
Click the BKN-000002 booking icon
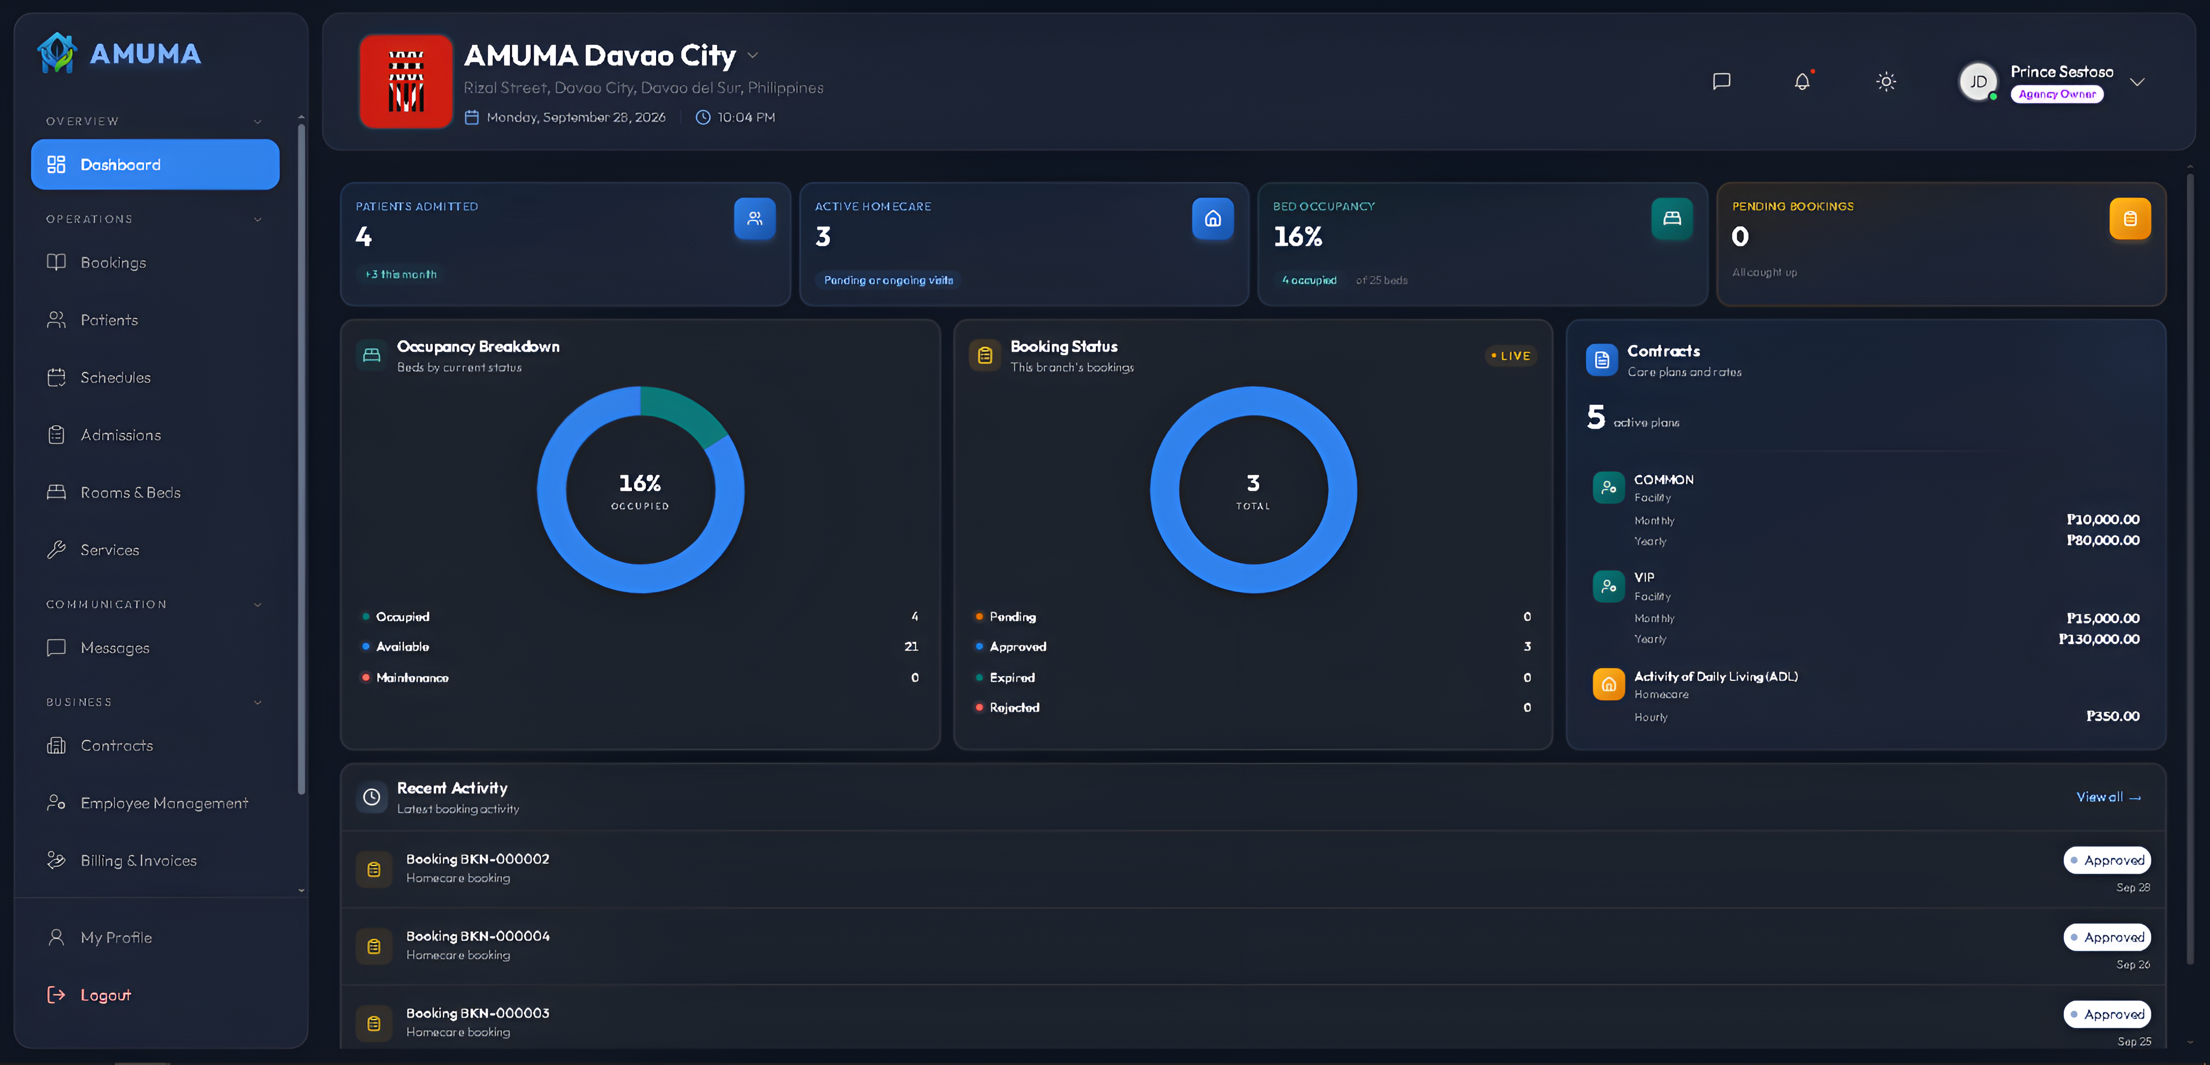point(374,869)
